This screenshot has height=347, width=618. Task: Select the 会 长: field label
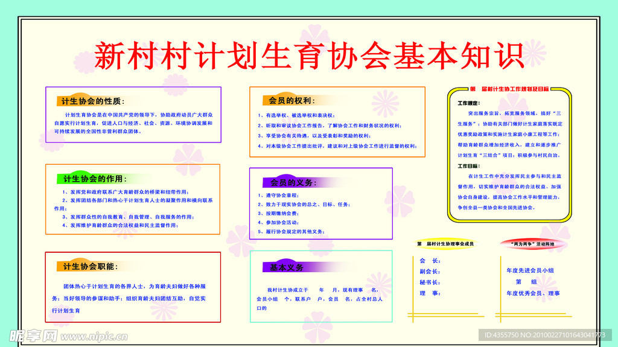pyautogui.click(x=430, y=261)
